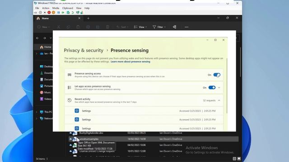289x162 pixels.
Task: Click the Share icon in File Explorer toolbar
Action: tap(98, 27)
